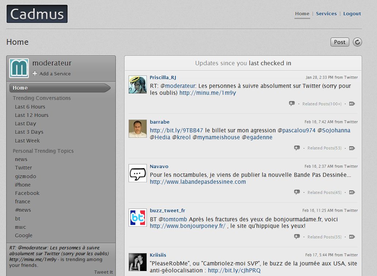Select the iPhone trending topic
The image size is (377, 276).
(x=23, y=185)
